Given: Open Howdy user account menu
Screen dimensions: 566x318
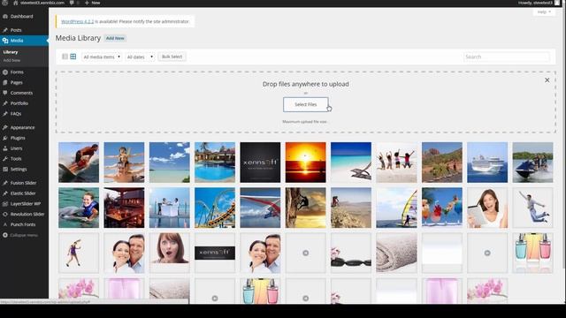Looking at the screenshot, I should click(x=539, y=3).
